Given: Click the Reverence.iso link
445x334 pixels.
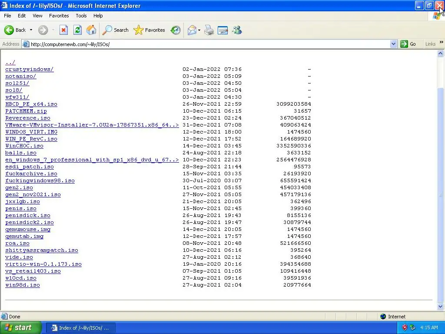Looking at the screenshot, I should [x=27, y=118].
